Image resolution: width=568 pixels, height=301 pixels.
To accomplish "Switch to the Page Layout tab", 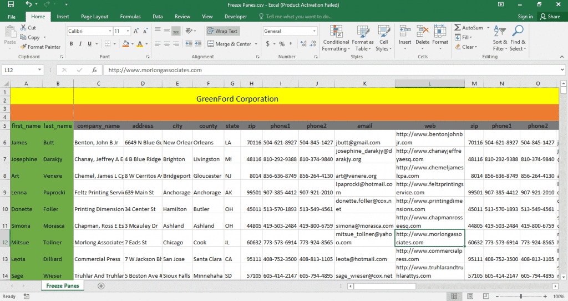I will (x=94, y=17).
